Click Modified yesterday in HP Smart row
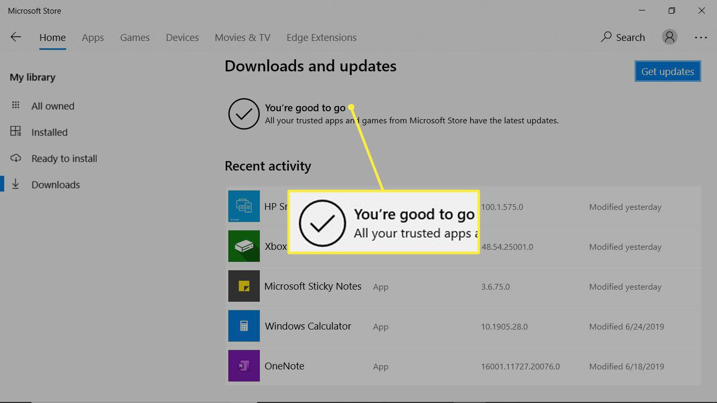 [625, 207]
